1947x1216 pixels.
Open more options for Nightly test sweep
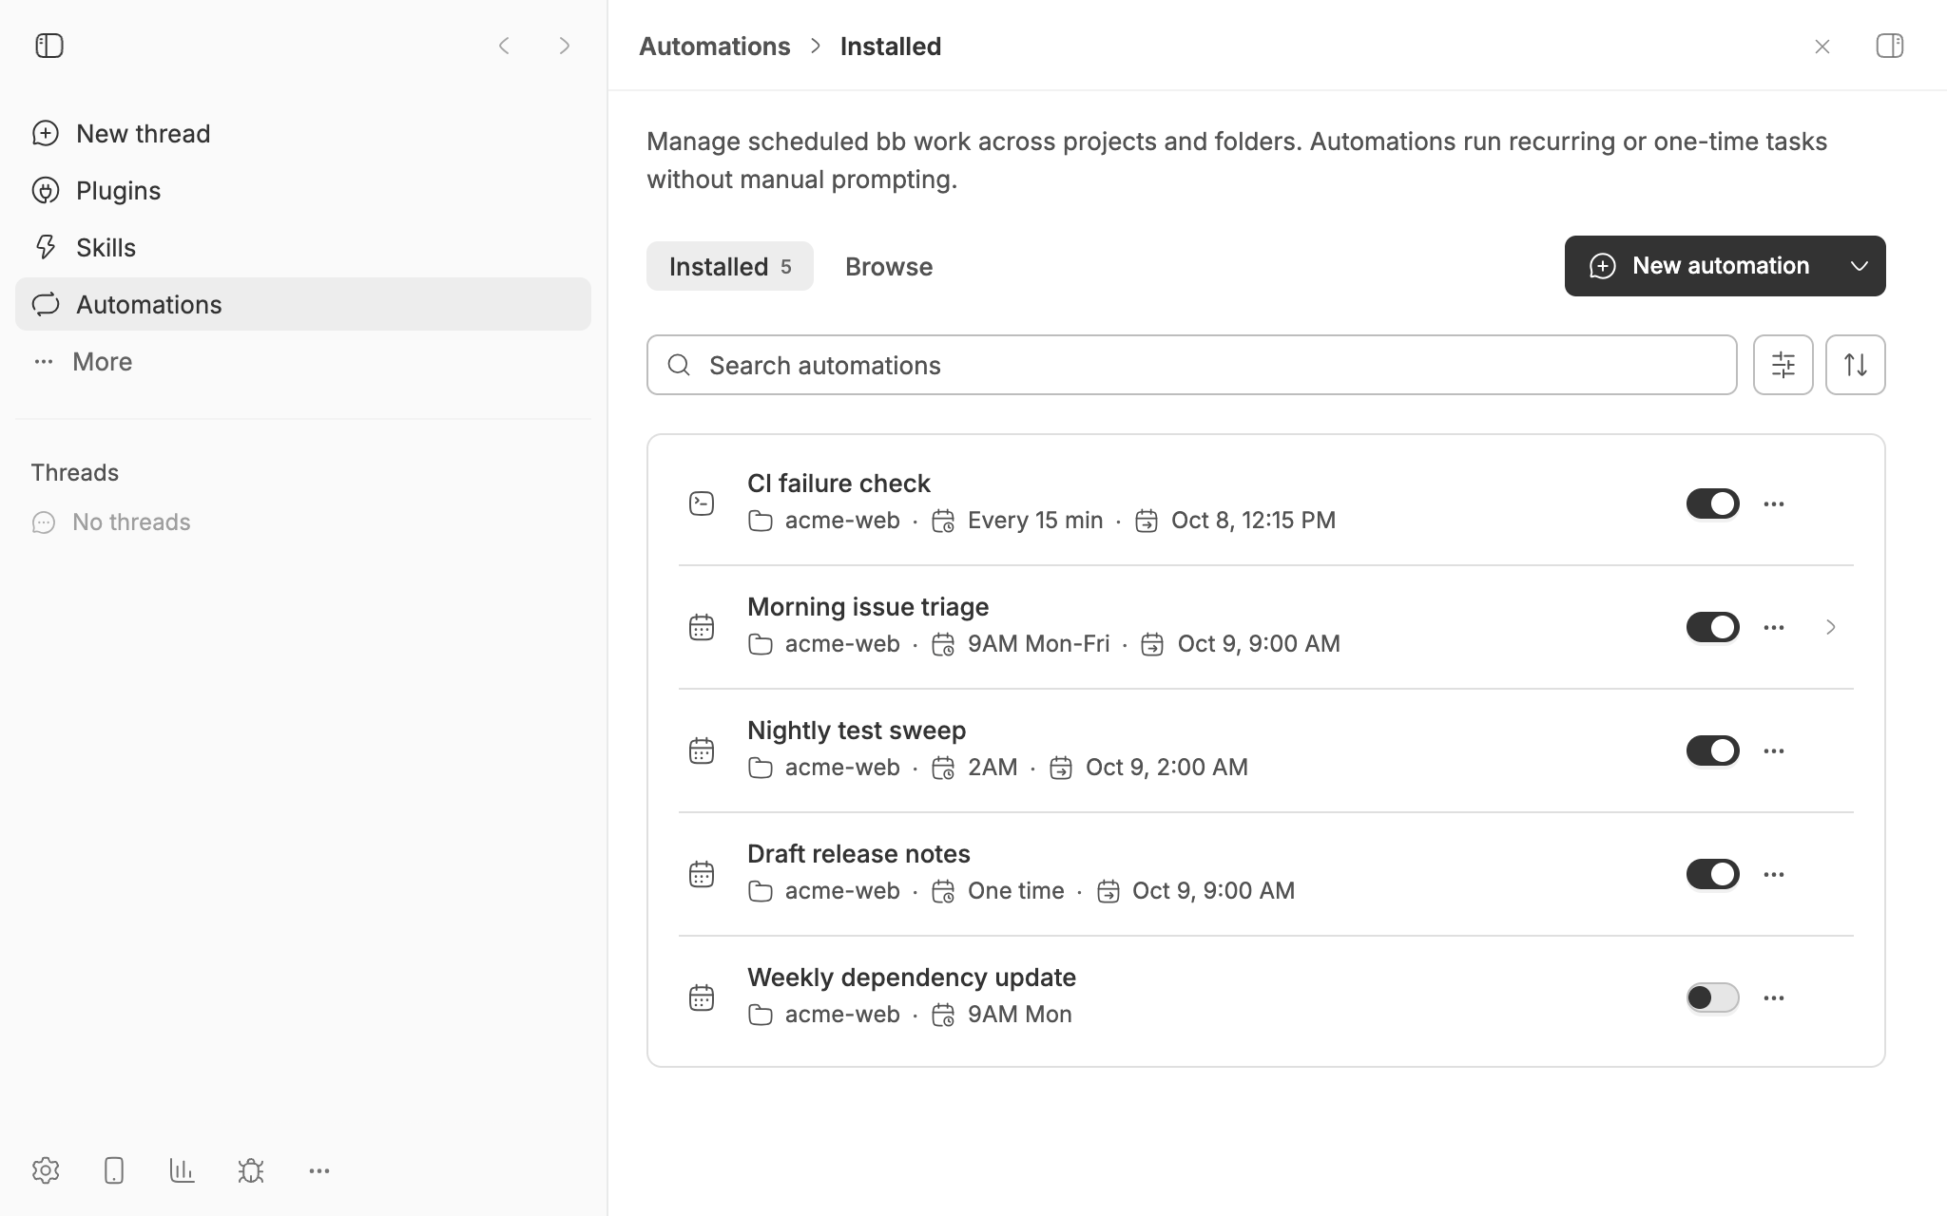pos(1774,750)
